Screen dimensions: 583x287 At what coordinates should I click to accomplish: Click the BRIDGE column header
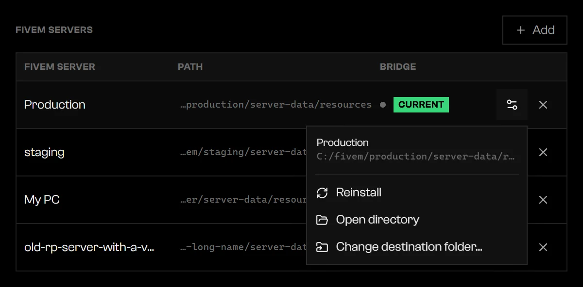pos(398,67)
